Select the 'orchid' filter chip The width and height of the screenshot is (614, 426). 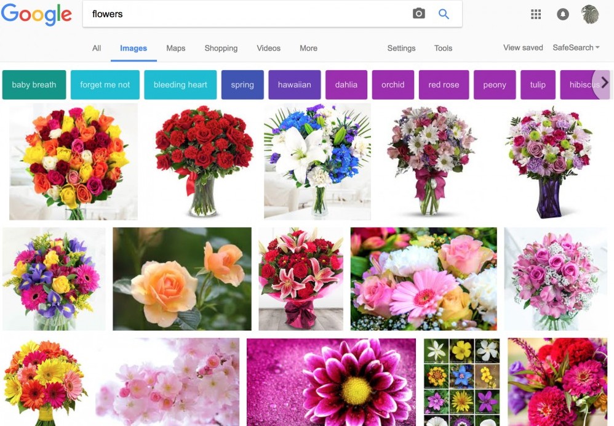(393, 84)
